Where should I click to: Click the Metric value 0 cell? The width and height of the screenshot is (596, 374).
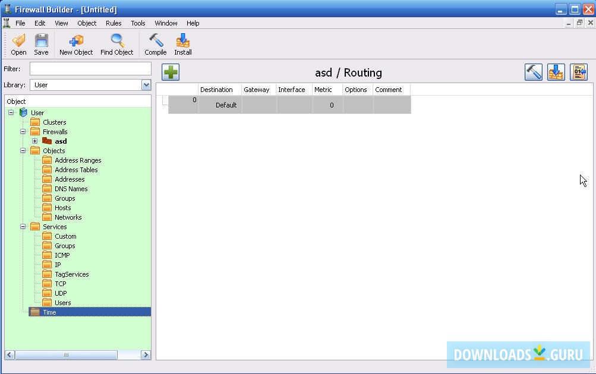coord(327,105)
